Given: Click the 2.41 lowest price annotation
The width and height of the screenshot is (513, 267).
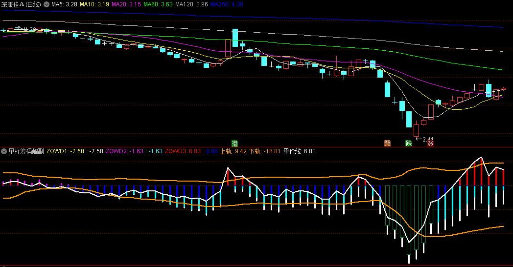Looking at the screenshot, I should pyautogui.click(x=428, y=139).
